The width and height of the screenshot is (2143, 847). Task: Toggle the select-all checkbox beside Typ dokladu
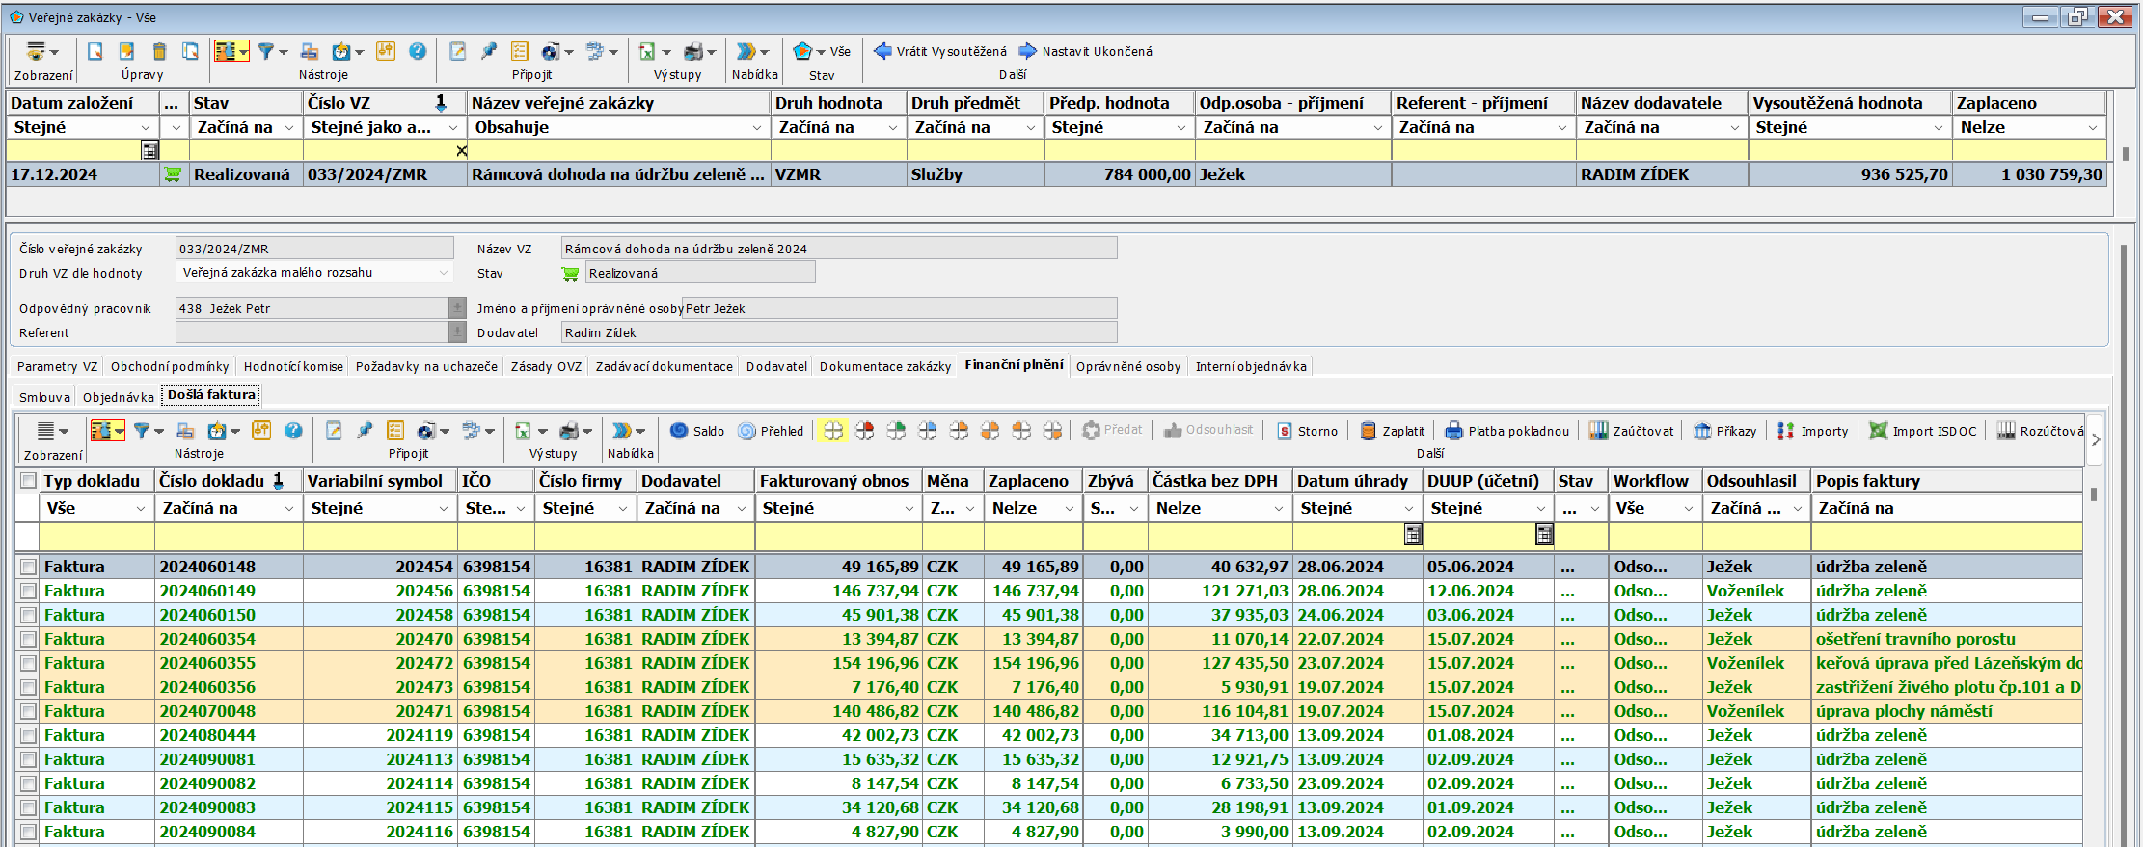point(28,481)
